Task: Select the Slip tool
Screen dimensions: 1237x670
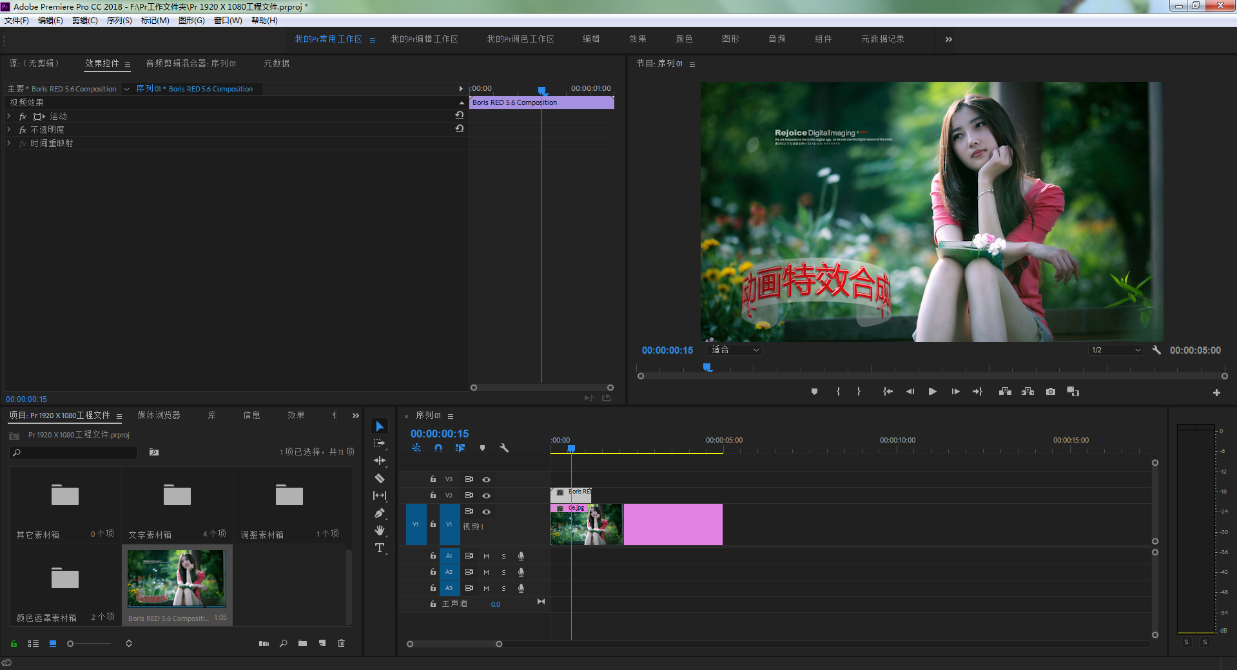Action: [x=380, y=495]
